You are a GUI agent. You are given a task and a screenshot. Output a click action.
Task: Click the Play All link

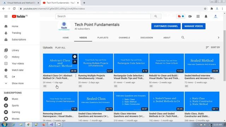60,48
